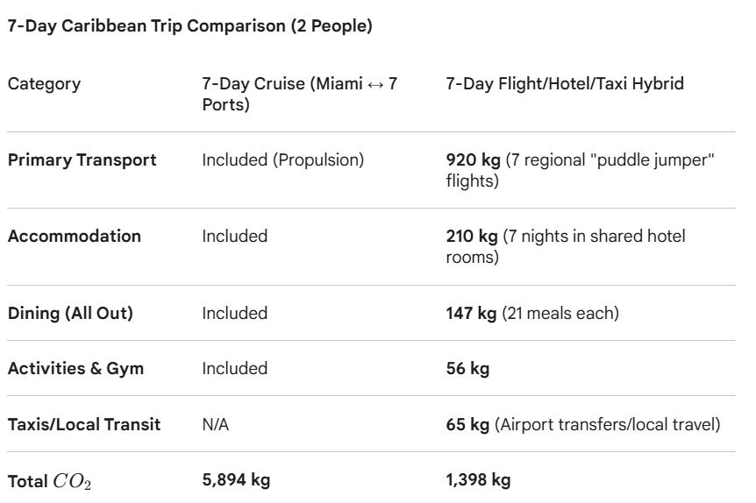Click the '7-Day Cruise (Miami ↔ 7 Ports)' header
The width and height of the screenshot is (756, 503).
click(299, 94)
